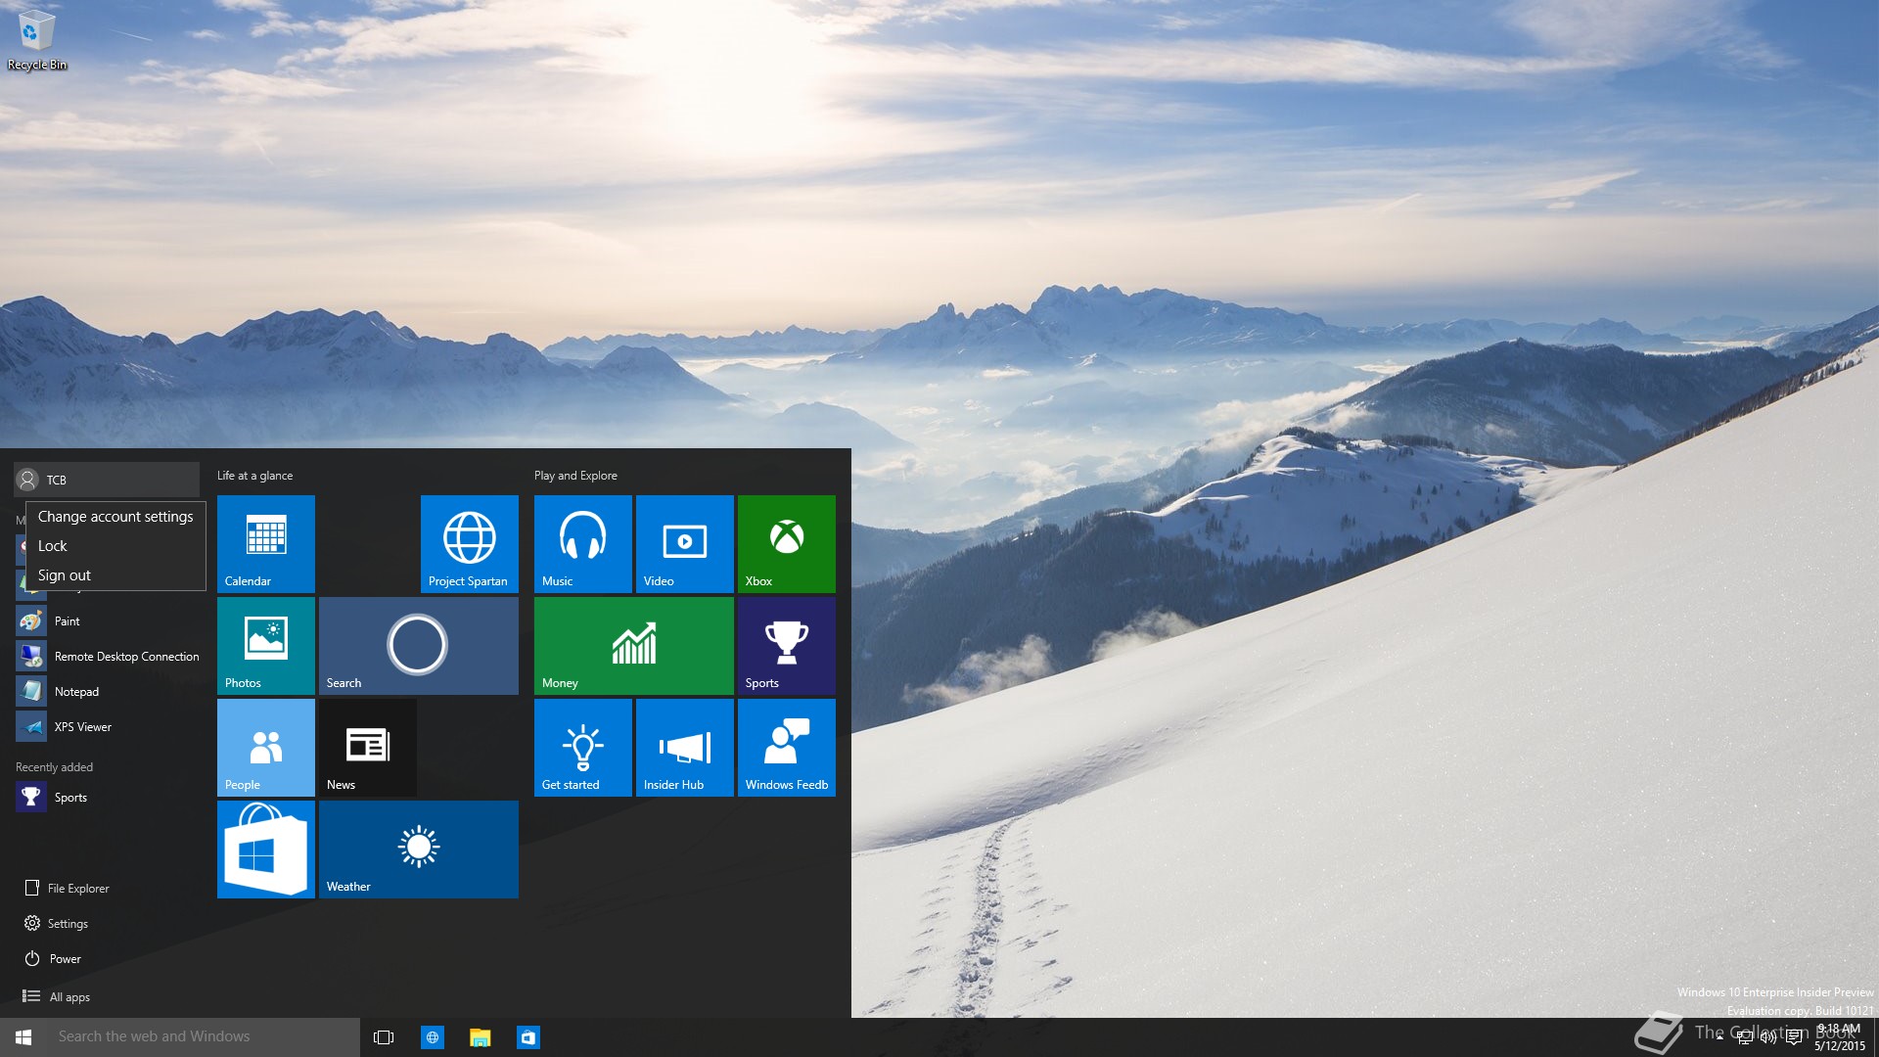Choose Lock from the account menu
This screenshot has width=1879, height=1057.
(115, 545)
